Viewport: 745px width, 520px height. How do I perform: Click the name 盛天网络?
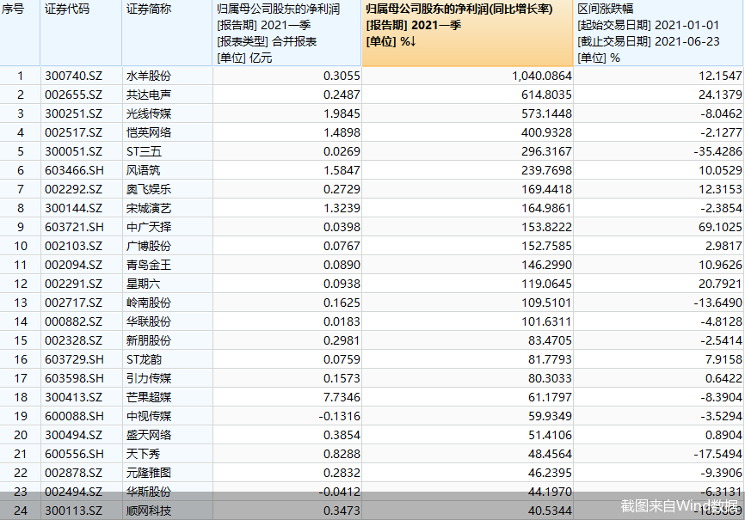(149, 435)
